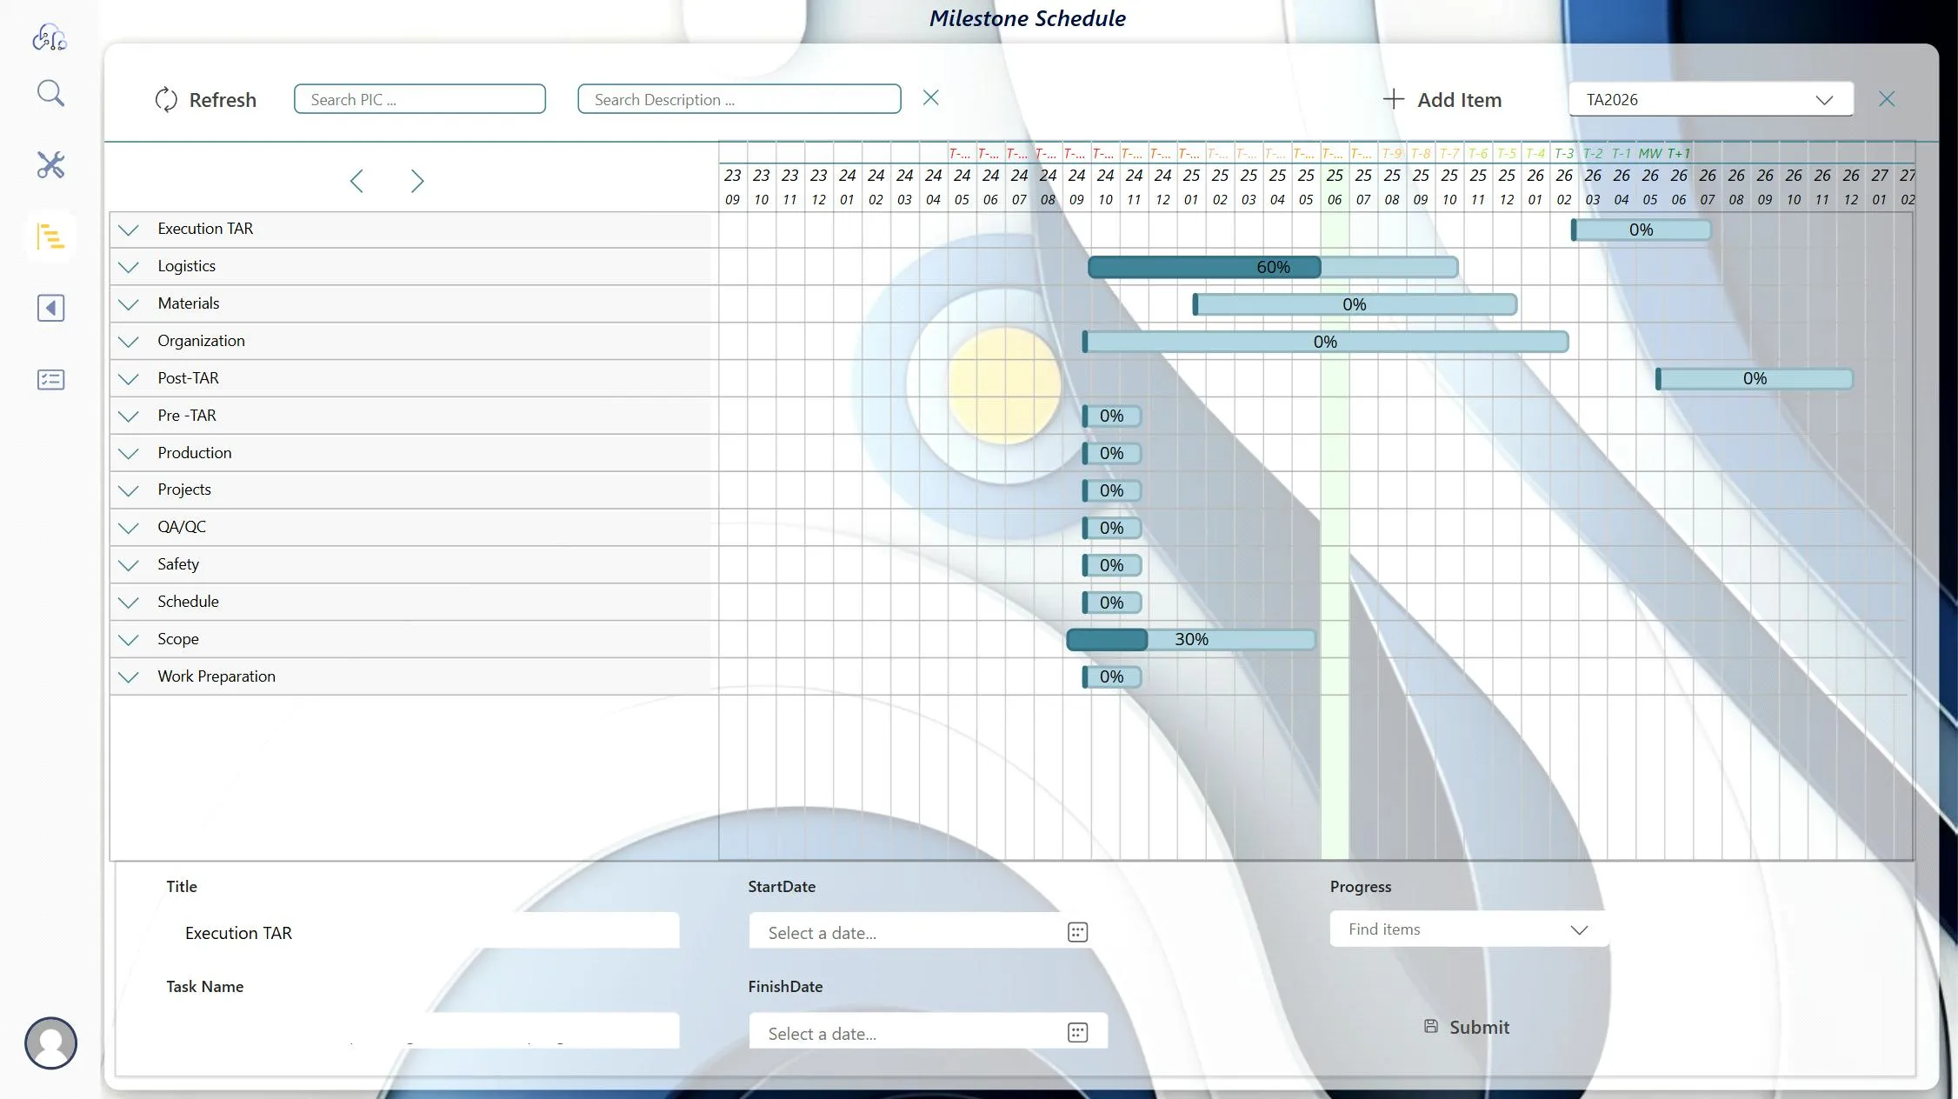Focus the Search Description input field
The width and height of the screenshot is (1958, 1099).
pyautogui.click(x=739, y=99)
